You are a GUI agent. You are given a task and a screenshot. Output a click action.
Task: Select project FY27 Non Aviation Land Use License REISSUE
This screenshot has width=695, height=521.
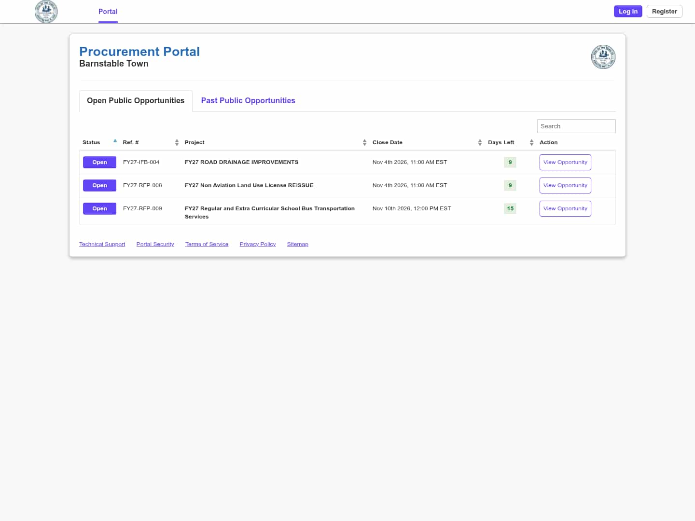pos(249,186)
